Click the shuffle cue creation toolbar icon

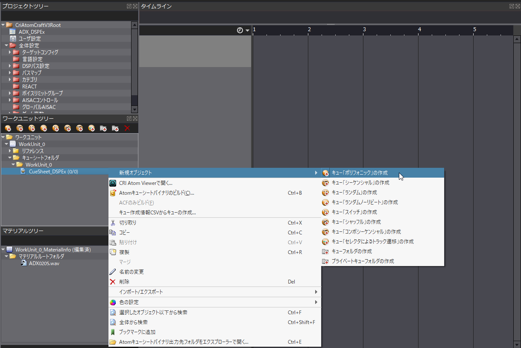click(x=67, y=128)
